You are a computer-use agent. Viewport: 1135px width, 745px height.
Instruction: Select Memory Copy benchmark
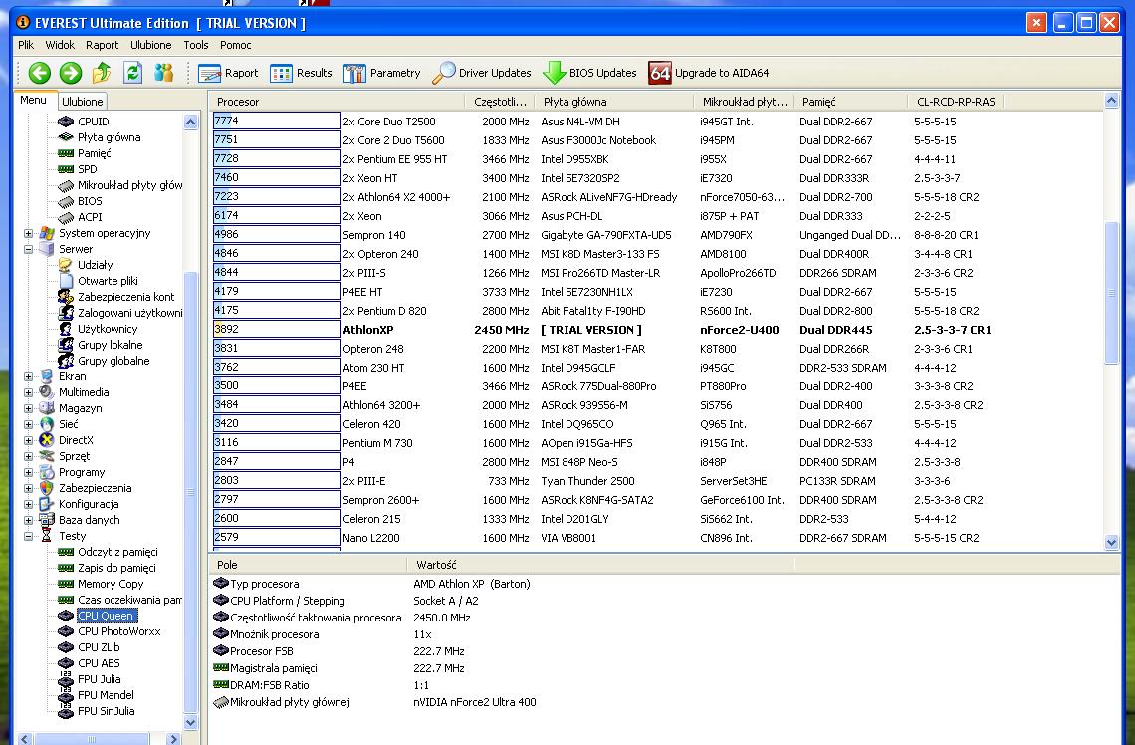tap(111, 584)
